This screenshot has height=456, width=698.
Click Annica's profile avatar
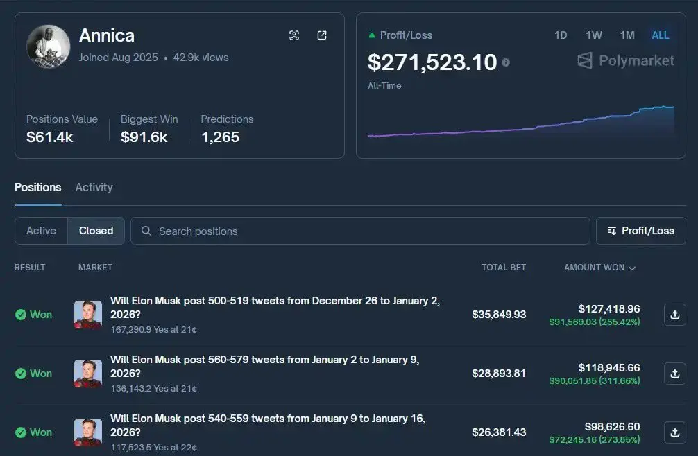tap(48, 46)
